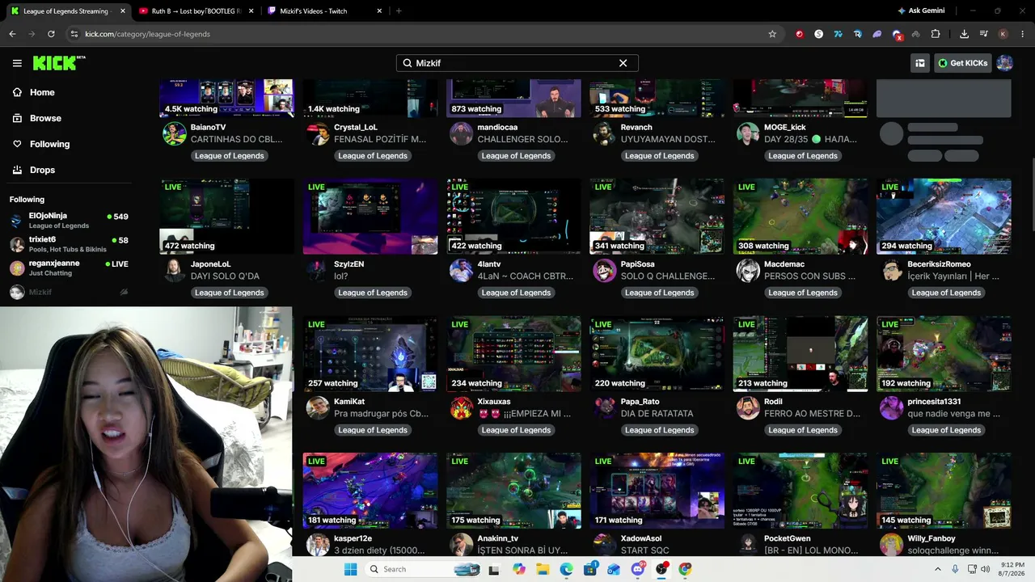Click the Get KICKs button

point(962,63)
